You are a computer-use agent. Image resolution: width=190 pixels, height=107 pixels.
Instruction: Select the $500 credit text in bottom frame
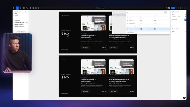tap(65, 78)
